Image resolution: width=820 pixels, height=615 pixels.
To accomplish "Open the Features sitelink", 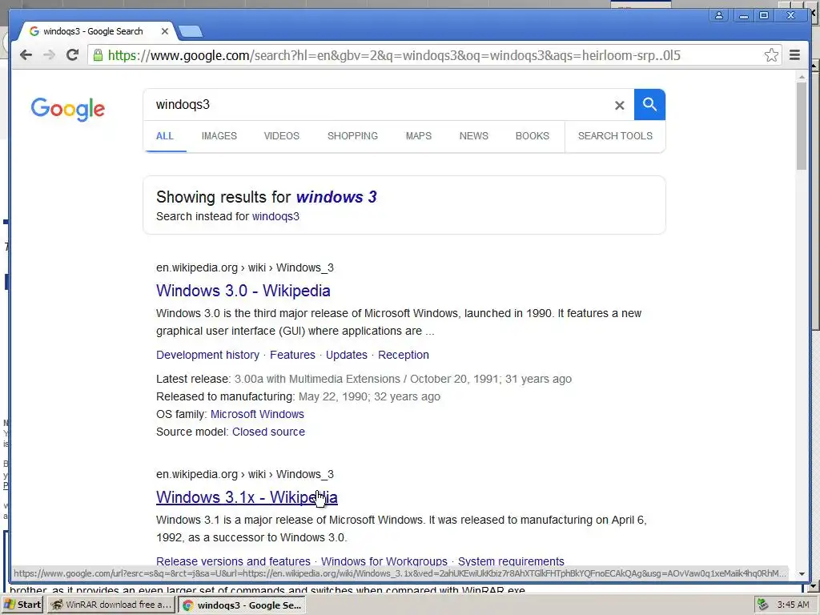I will coord(292,355).
